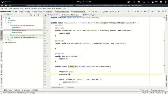Open Project panel settings gear icon
The width and height of the screenshot is (168, 94).
click(x=38, y=15)
